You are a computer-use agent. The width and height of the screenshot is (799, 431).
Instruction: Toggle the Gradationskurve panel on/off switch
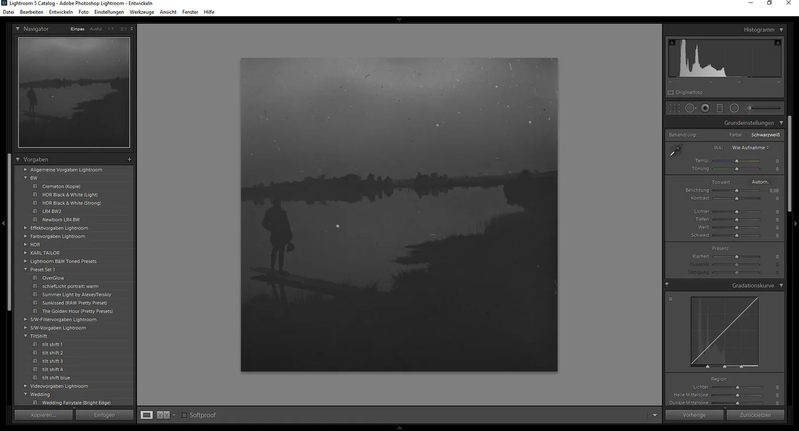click(667, 285)
